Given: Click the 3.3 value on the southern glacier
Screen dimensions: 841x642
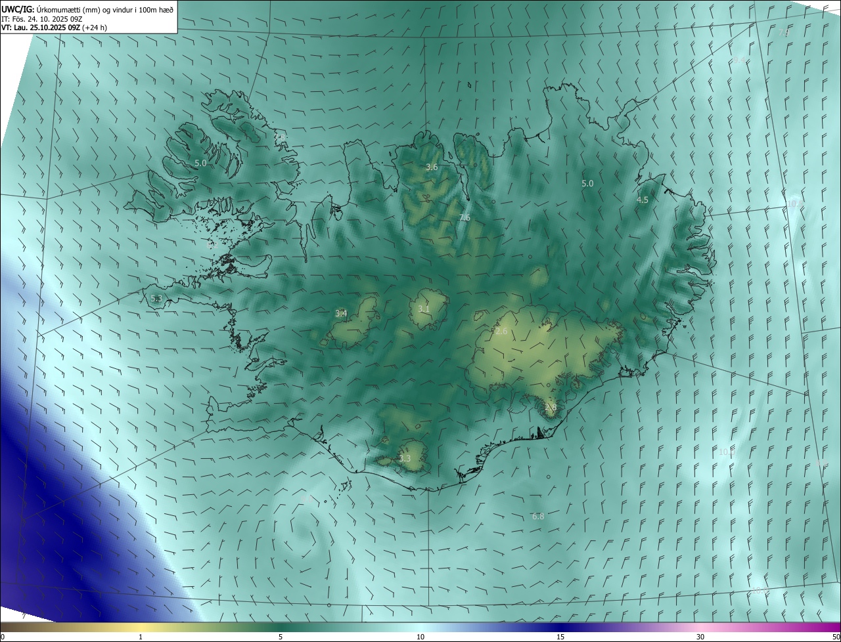Looking at the screenshot, I should [x=405, y=458].
